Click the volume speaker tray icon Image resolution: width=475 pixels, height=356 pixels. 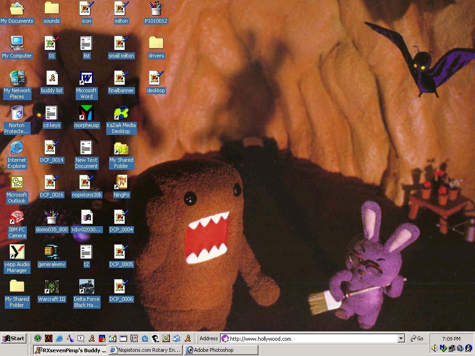click(x=434, y=348)
